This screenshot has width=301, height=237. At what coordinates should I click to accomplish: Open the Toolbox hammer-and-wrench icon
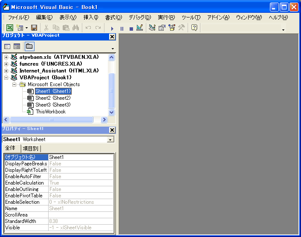pos(181,28)
